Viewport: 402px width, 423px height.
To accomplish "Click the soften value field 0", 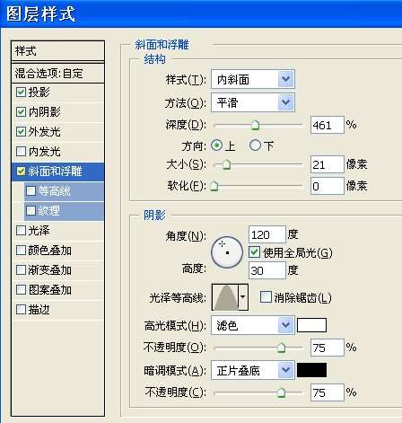I will pyautogui.click(x=328, y=186).
